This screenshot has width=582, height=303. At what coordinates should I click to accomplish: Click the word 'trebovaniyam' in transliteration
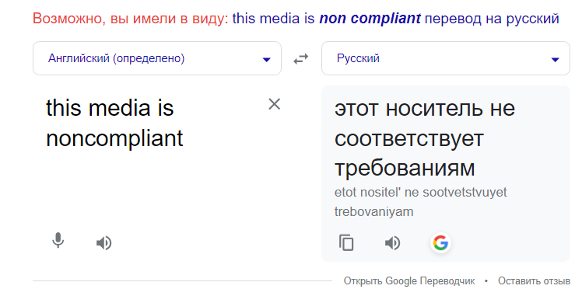[373, 211]
